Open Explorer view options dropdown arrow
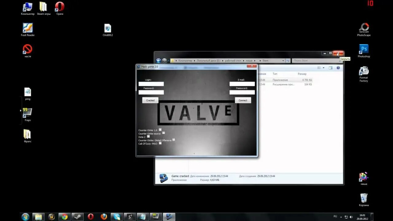This screenshot has width=393, height=221. 323,68
